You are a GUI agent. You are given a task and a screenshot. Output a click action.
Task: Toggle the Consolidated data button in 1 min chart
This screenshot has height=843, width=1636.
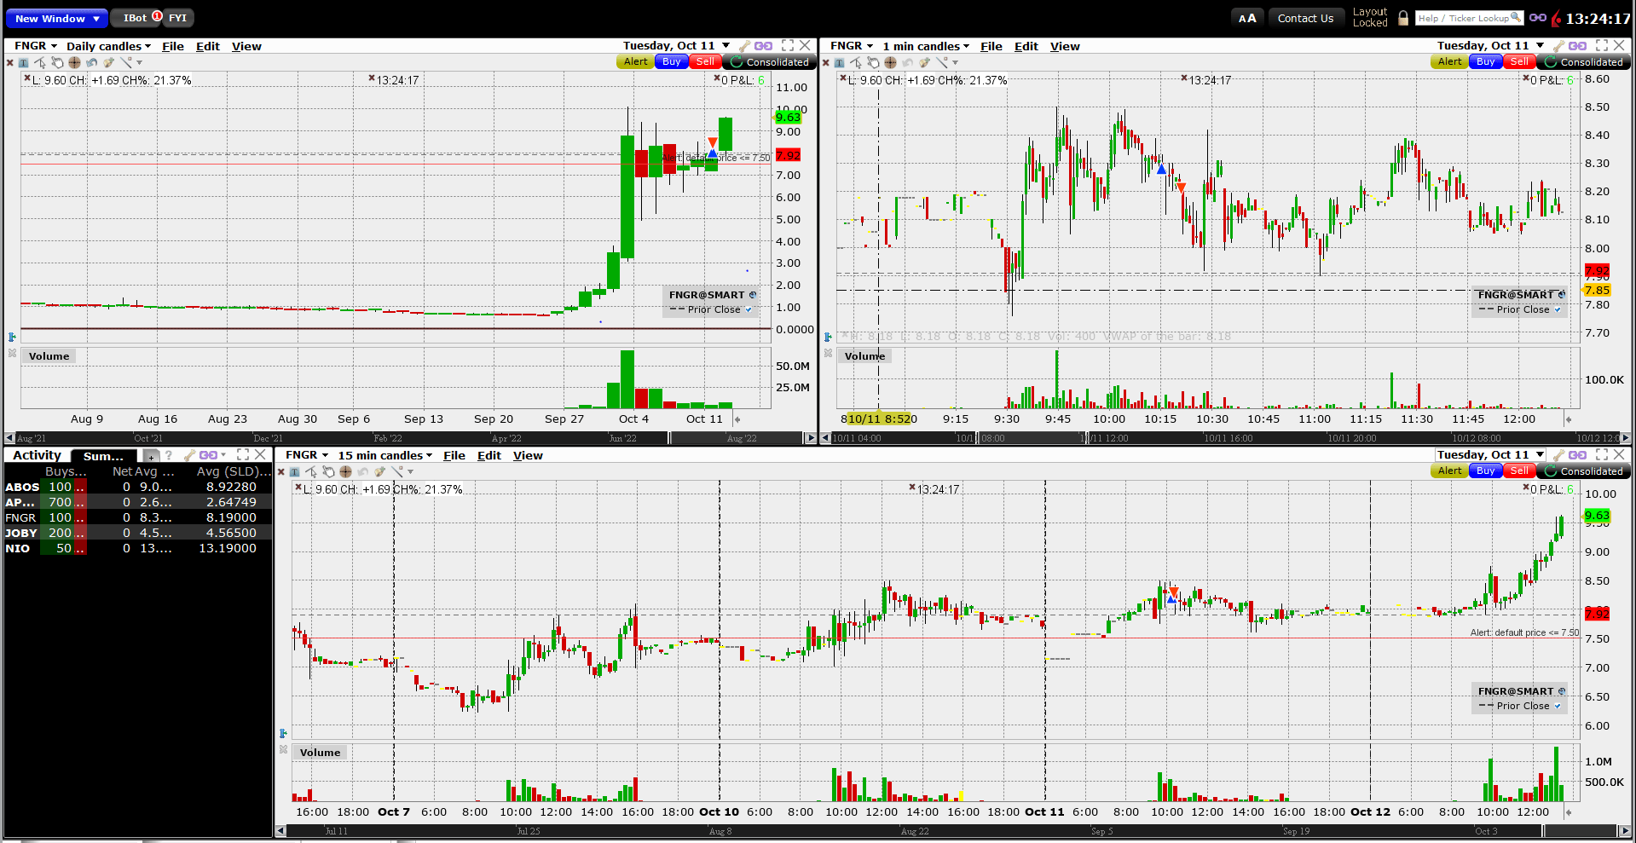tap(1584, 62)
